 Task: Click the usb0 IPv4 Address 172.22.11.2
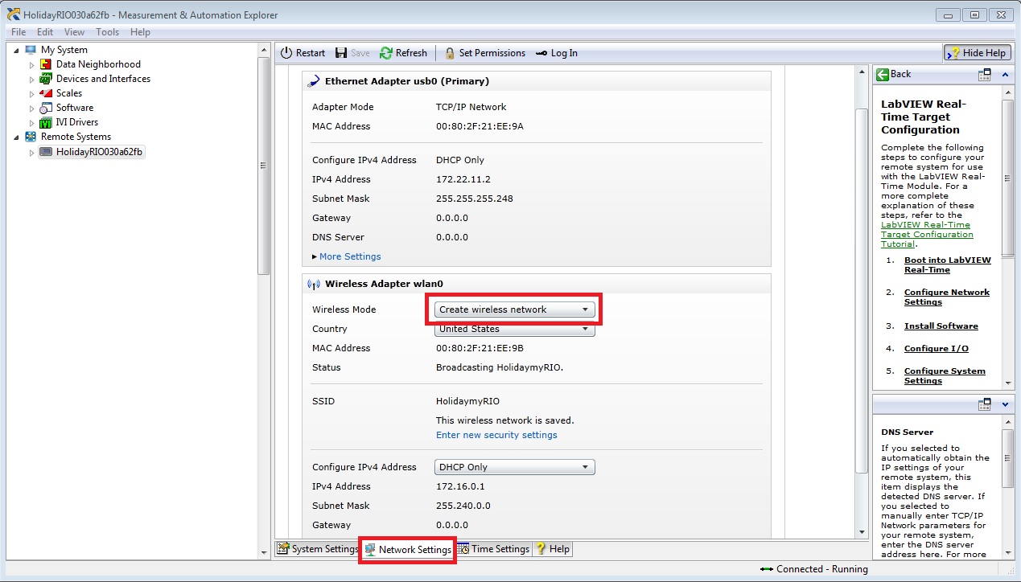[463, 179]
